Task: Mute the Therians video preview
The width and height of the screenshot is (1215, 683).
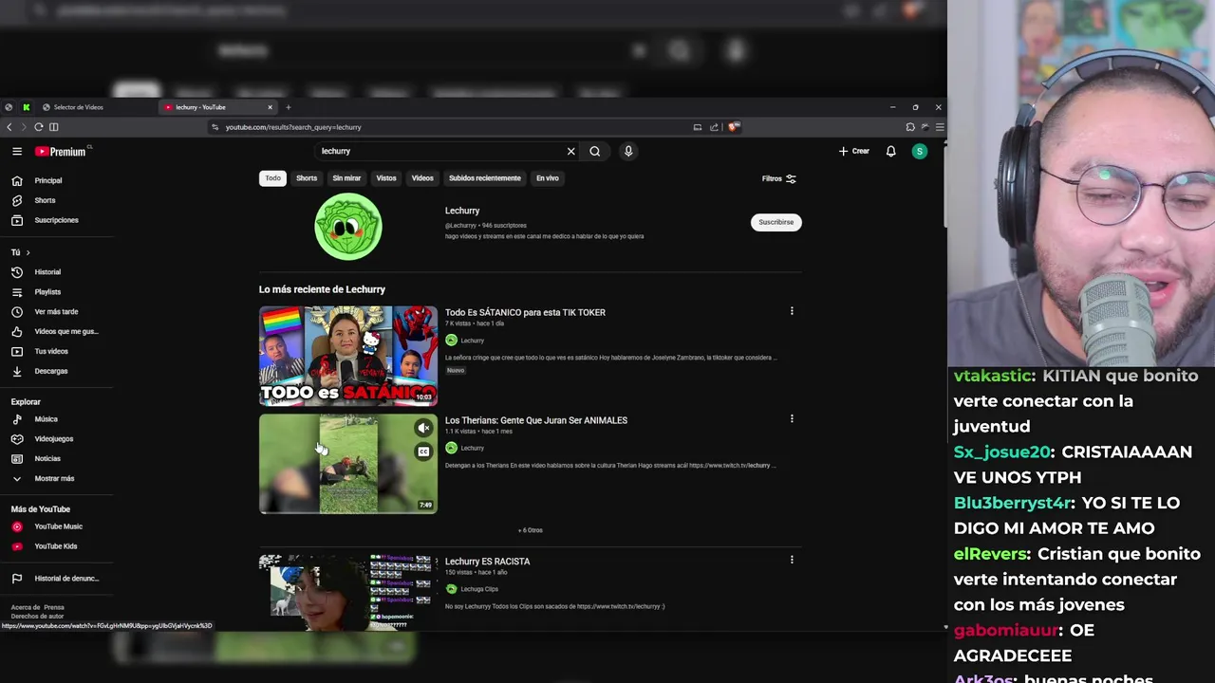Action: 423,429
